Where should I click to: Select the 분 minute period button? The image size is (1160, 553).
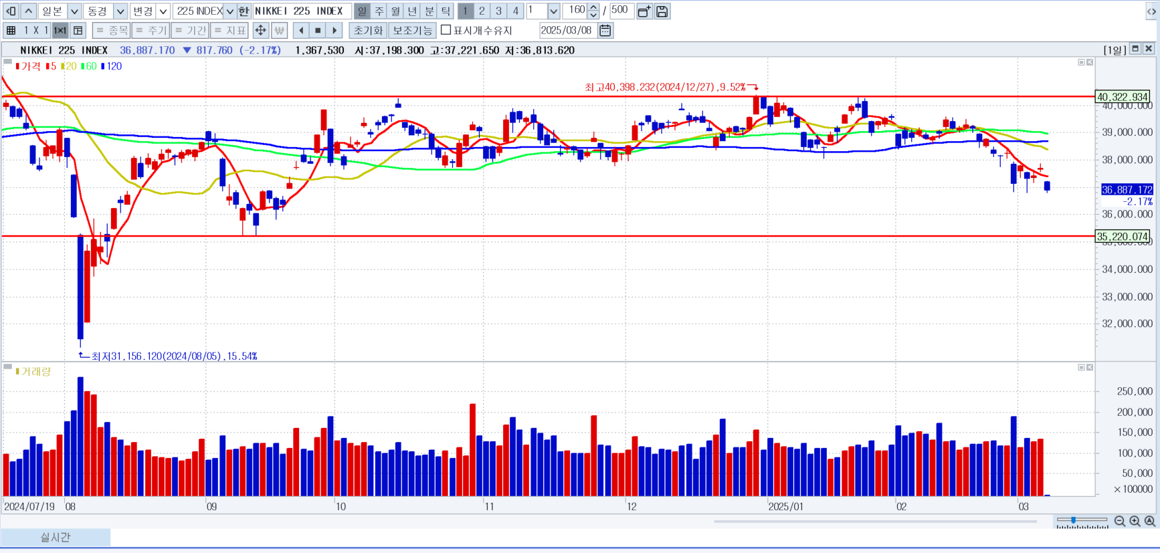click(x=429, y=11)
